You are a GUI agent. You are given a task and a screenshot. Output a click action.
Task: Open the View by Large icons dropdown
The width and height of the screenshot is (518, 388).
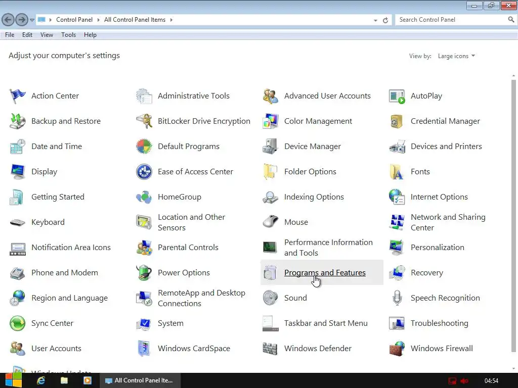pos(456,56)
